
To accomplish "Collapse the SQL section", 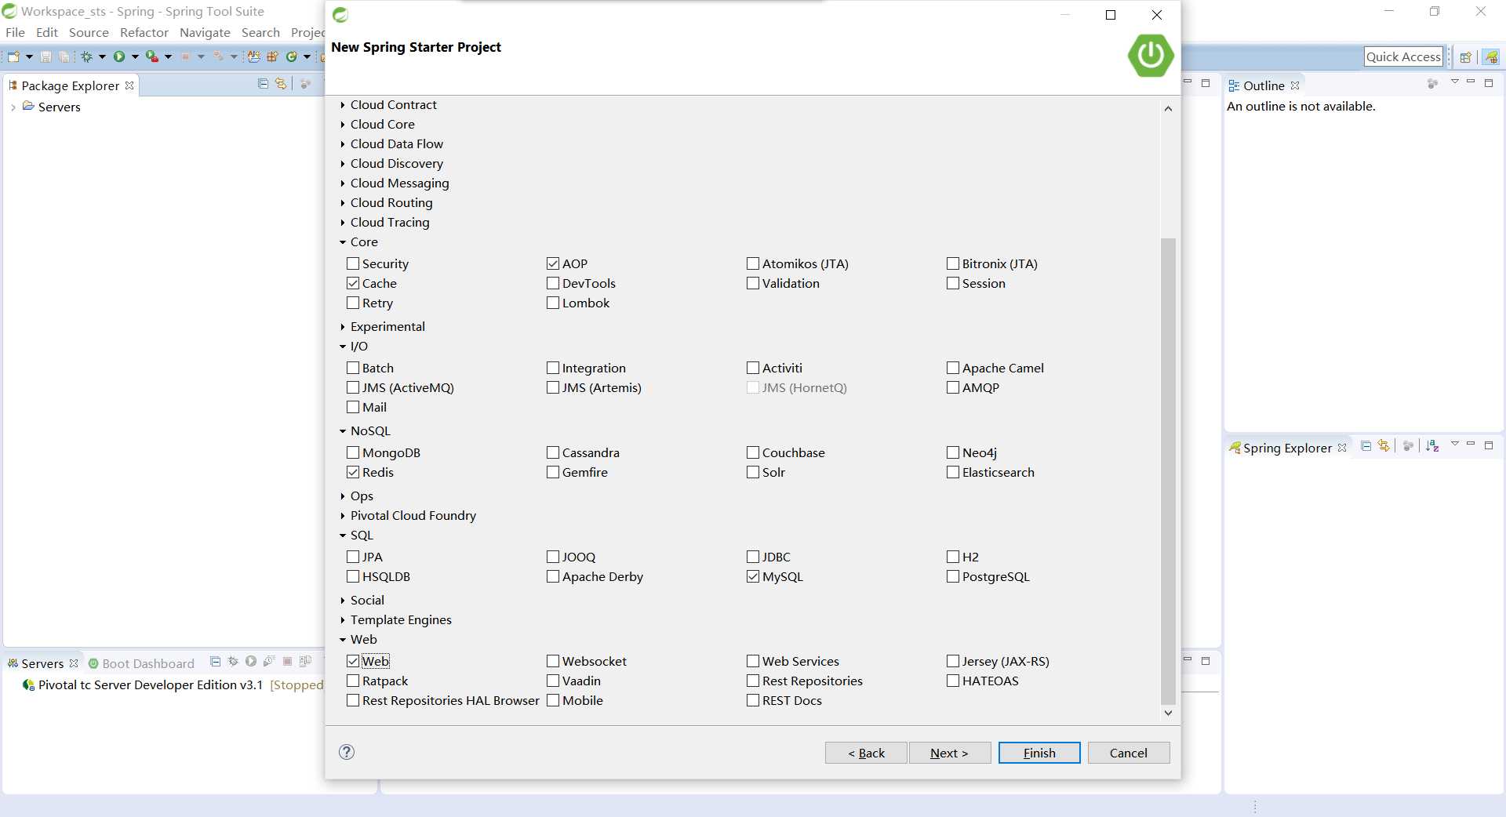I will (x=343, y=536).
